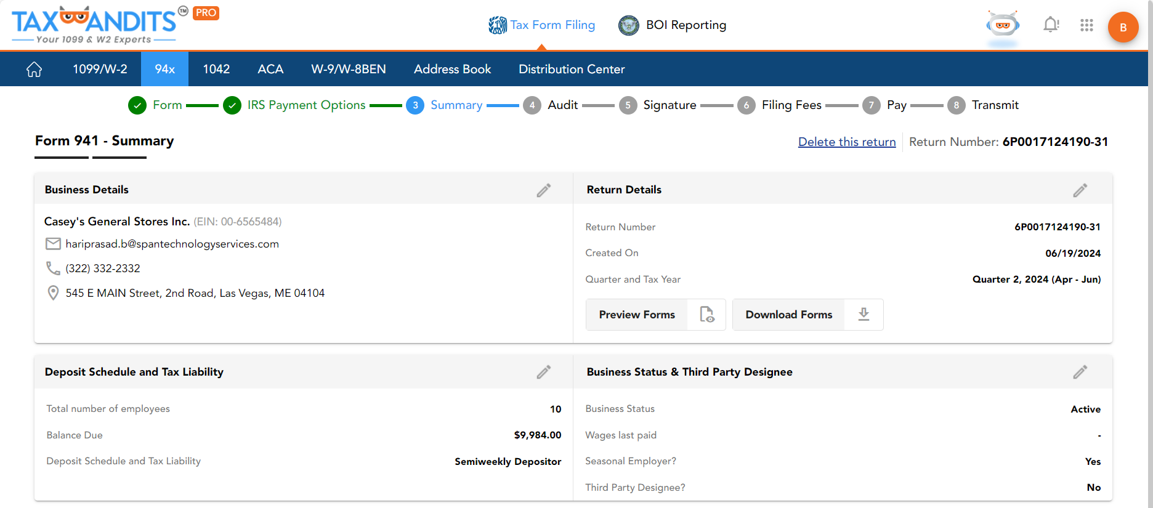Screen dimensions: 1153x508
Task: Open the notification bell
Action: click(1051, 25)
